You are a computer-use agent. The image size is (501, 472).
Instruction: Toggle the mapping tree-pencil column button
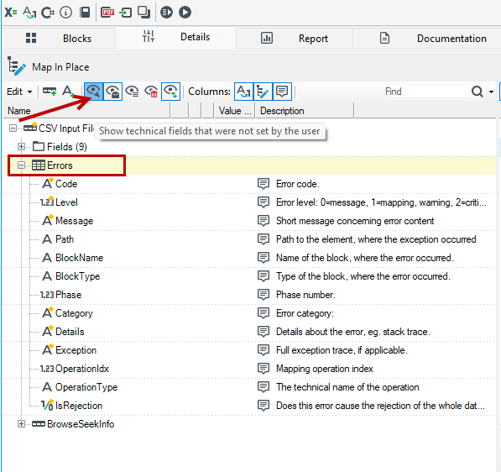click(x=263, y=92)
